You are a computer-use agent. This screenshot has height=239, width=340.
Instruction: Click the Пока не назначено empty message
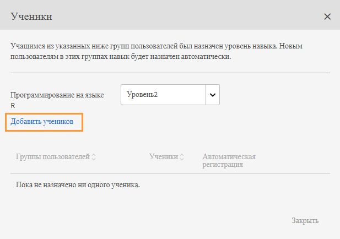78,184
